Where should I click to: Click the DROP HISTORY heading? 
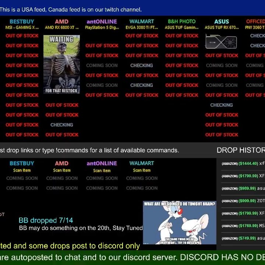point(241,150)
